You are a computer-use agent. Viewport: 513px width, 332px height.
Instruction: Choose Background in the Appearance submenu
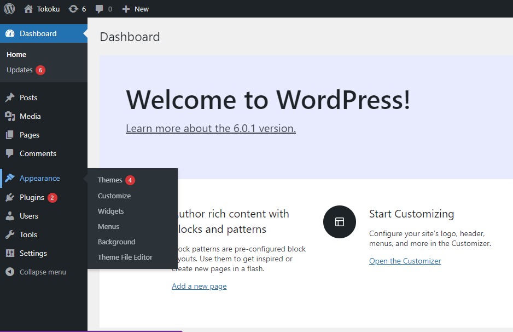(x=116, y=242)
